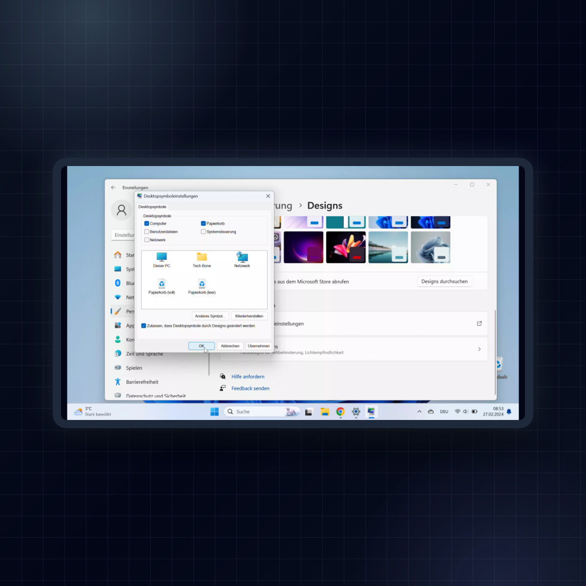Open the Hilfe anfordern link
Image resolution: width=586 pixels, height=586 pixels.
tap(248, 377)
